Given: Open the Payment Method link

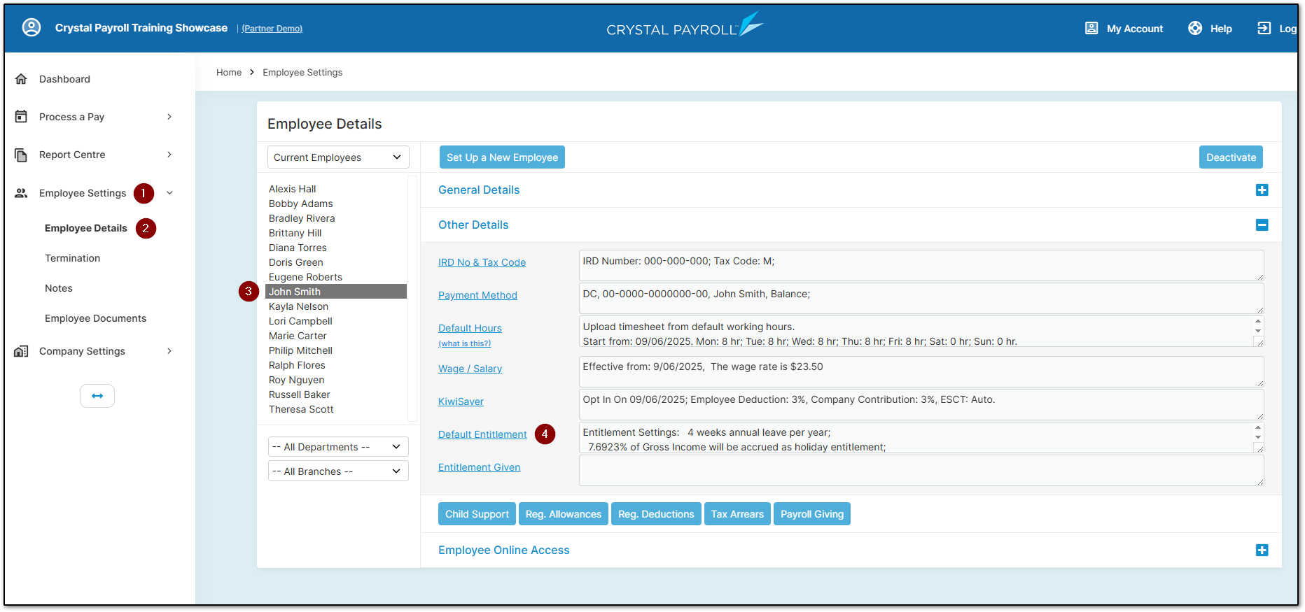Looking at the screenshot, I should point(477,295).
